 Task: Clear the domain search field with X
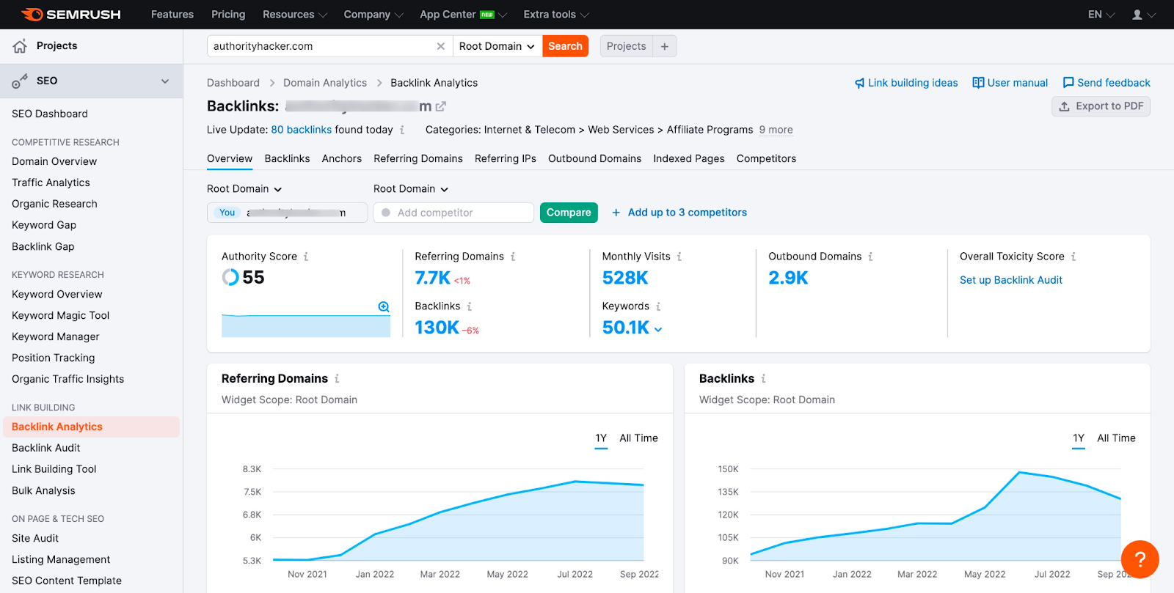440,46
